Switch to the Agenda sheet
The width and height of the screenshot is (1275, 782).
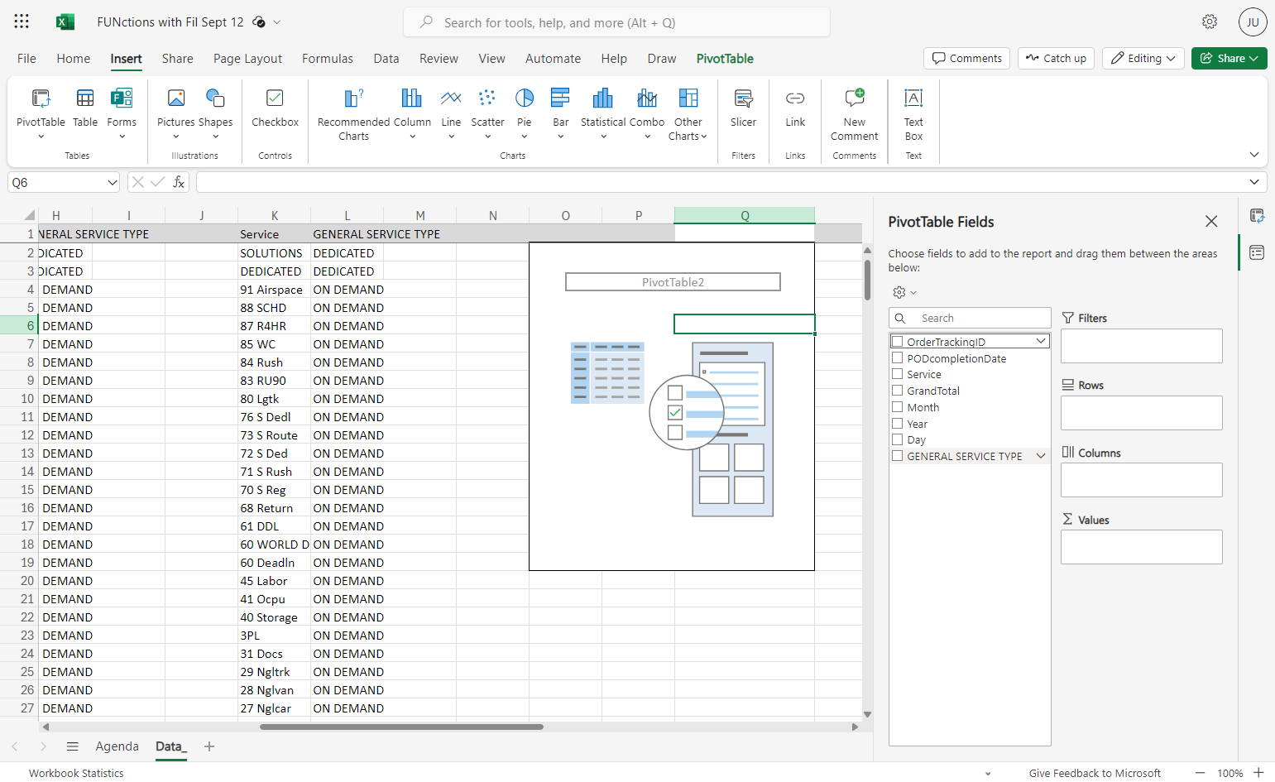(117, 746)
